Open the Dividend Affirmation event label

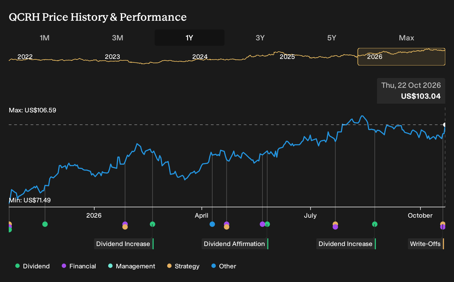click(235, 244)
